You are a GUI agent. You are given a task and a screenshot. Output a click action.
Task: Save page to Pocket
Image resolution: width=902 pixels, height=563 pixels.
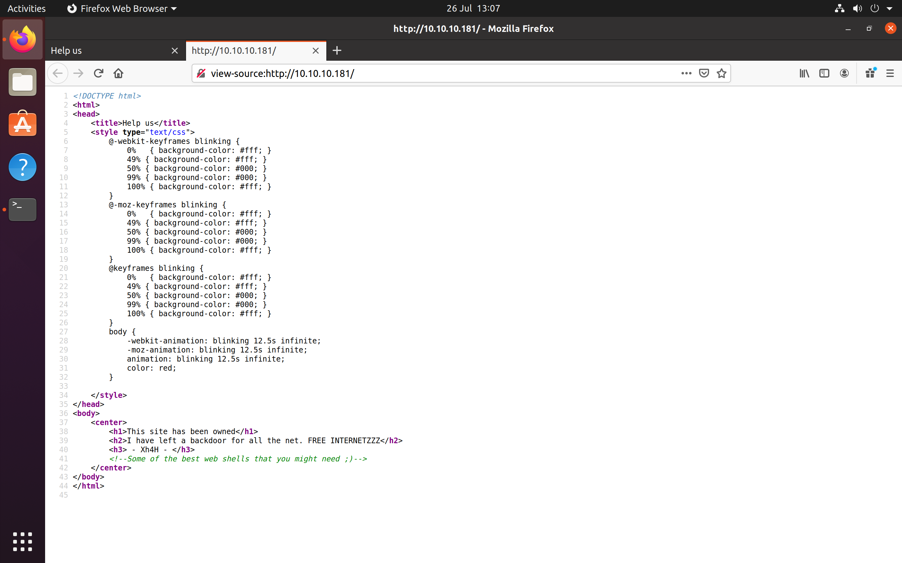[704, 74]
